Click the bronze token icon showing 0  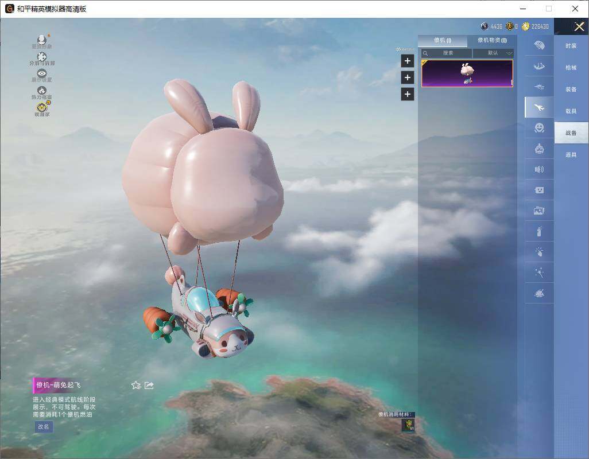point(509,26)
